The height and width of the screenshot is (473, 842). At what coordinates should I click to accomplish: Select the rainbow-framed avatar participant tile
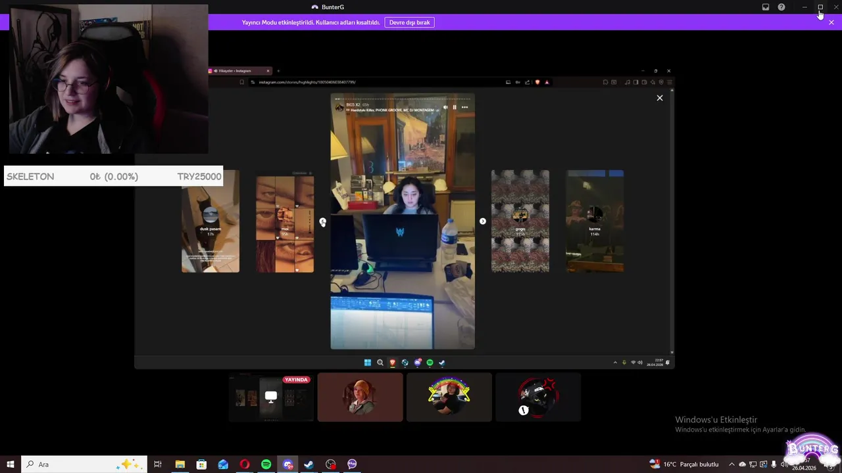449,397
